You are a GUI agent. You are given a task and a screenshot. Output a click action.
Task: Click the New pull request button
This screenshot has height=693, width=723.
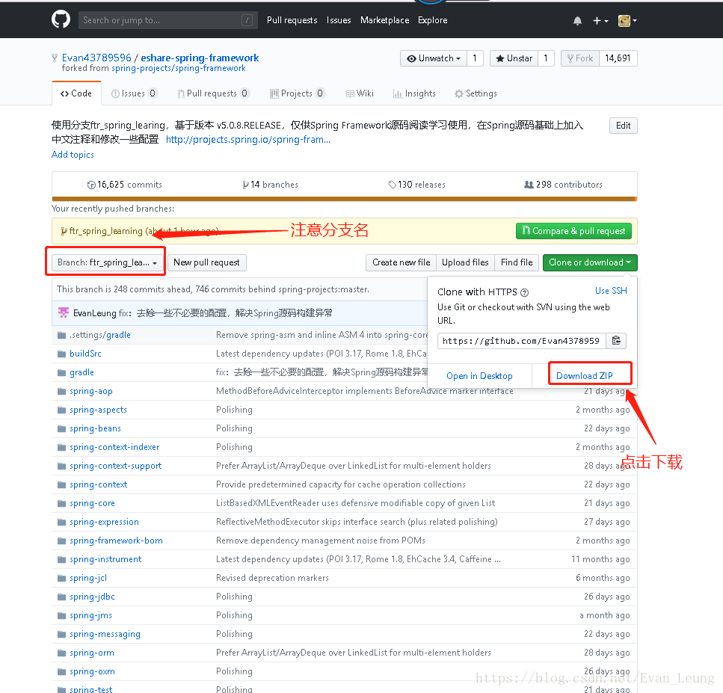point(206,262)
